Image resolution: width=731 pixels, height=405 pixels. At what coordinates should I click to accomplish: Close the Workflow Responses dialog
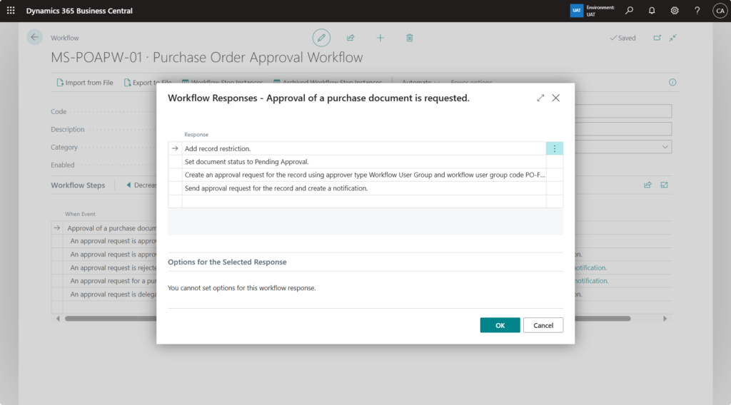555,98
